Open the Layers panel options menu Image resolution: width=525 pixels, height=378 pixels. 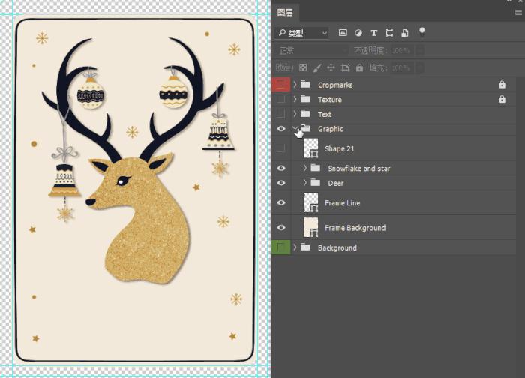point(517,12)
